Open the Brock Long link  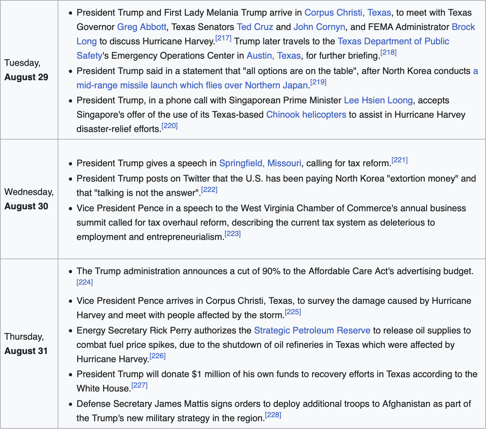(464, 27)
